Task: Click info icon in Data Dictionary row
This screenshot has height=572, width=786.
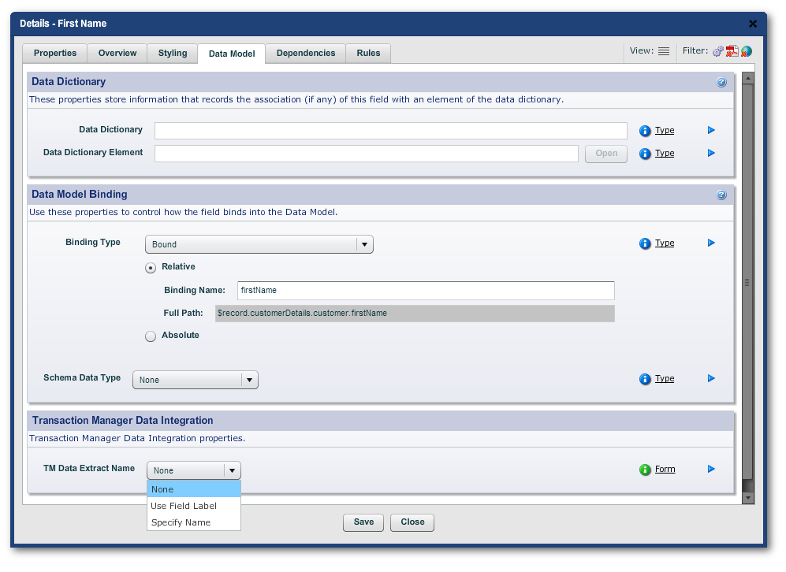Action: coord(645,131)
